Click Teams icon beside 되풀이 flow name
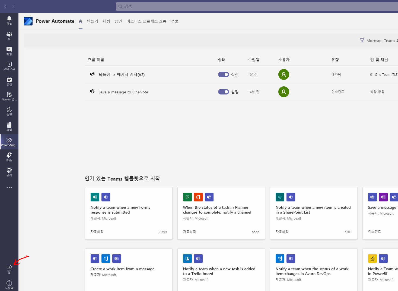Screen dimensions: 398x291 tap(92, 74)
